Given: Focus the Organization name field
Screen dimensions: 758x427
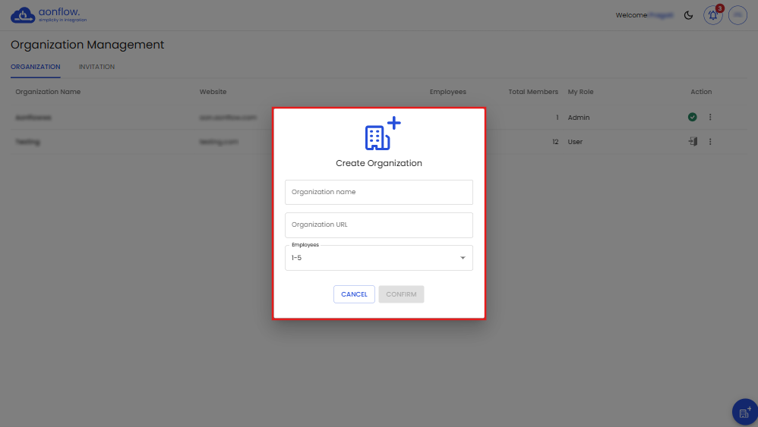Looking at the screenshot, I should 378,193.
